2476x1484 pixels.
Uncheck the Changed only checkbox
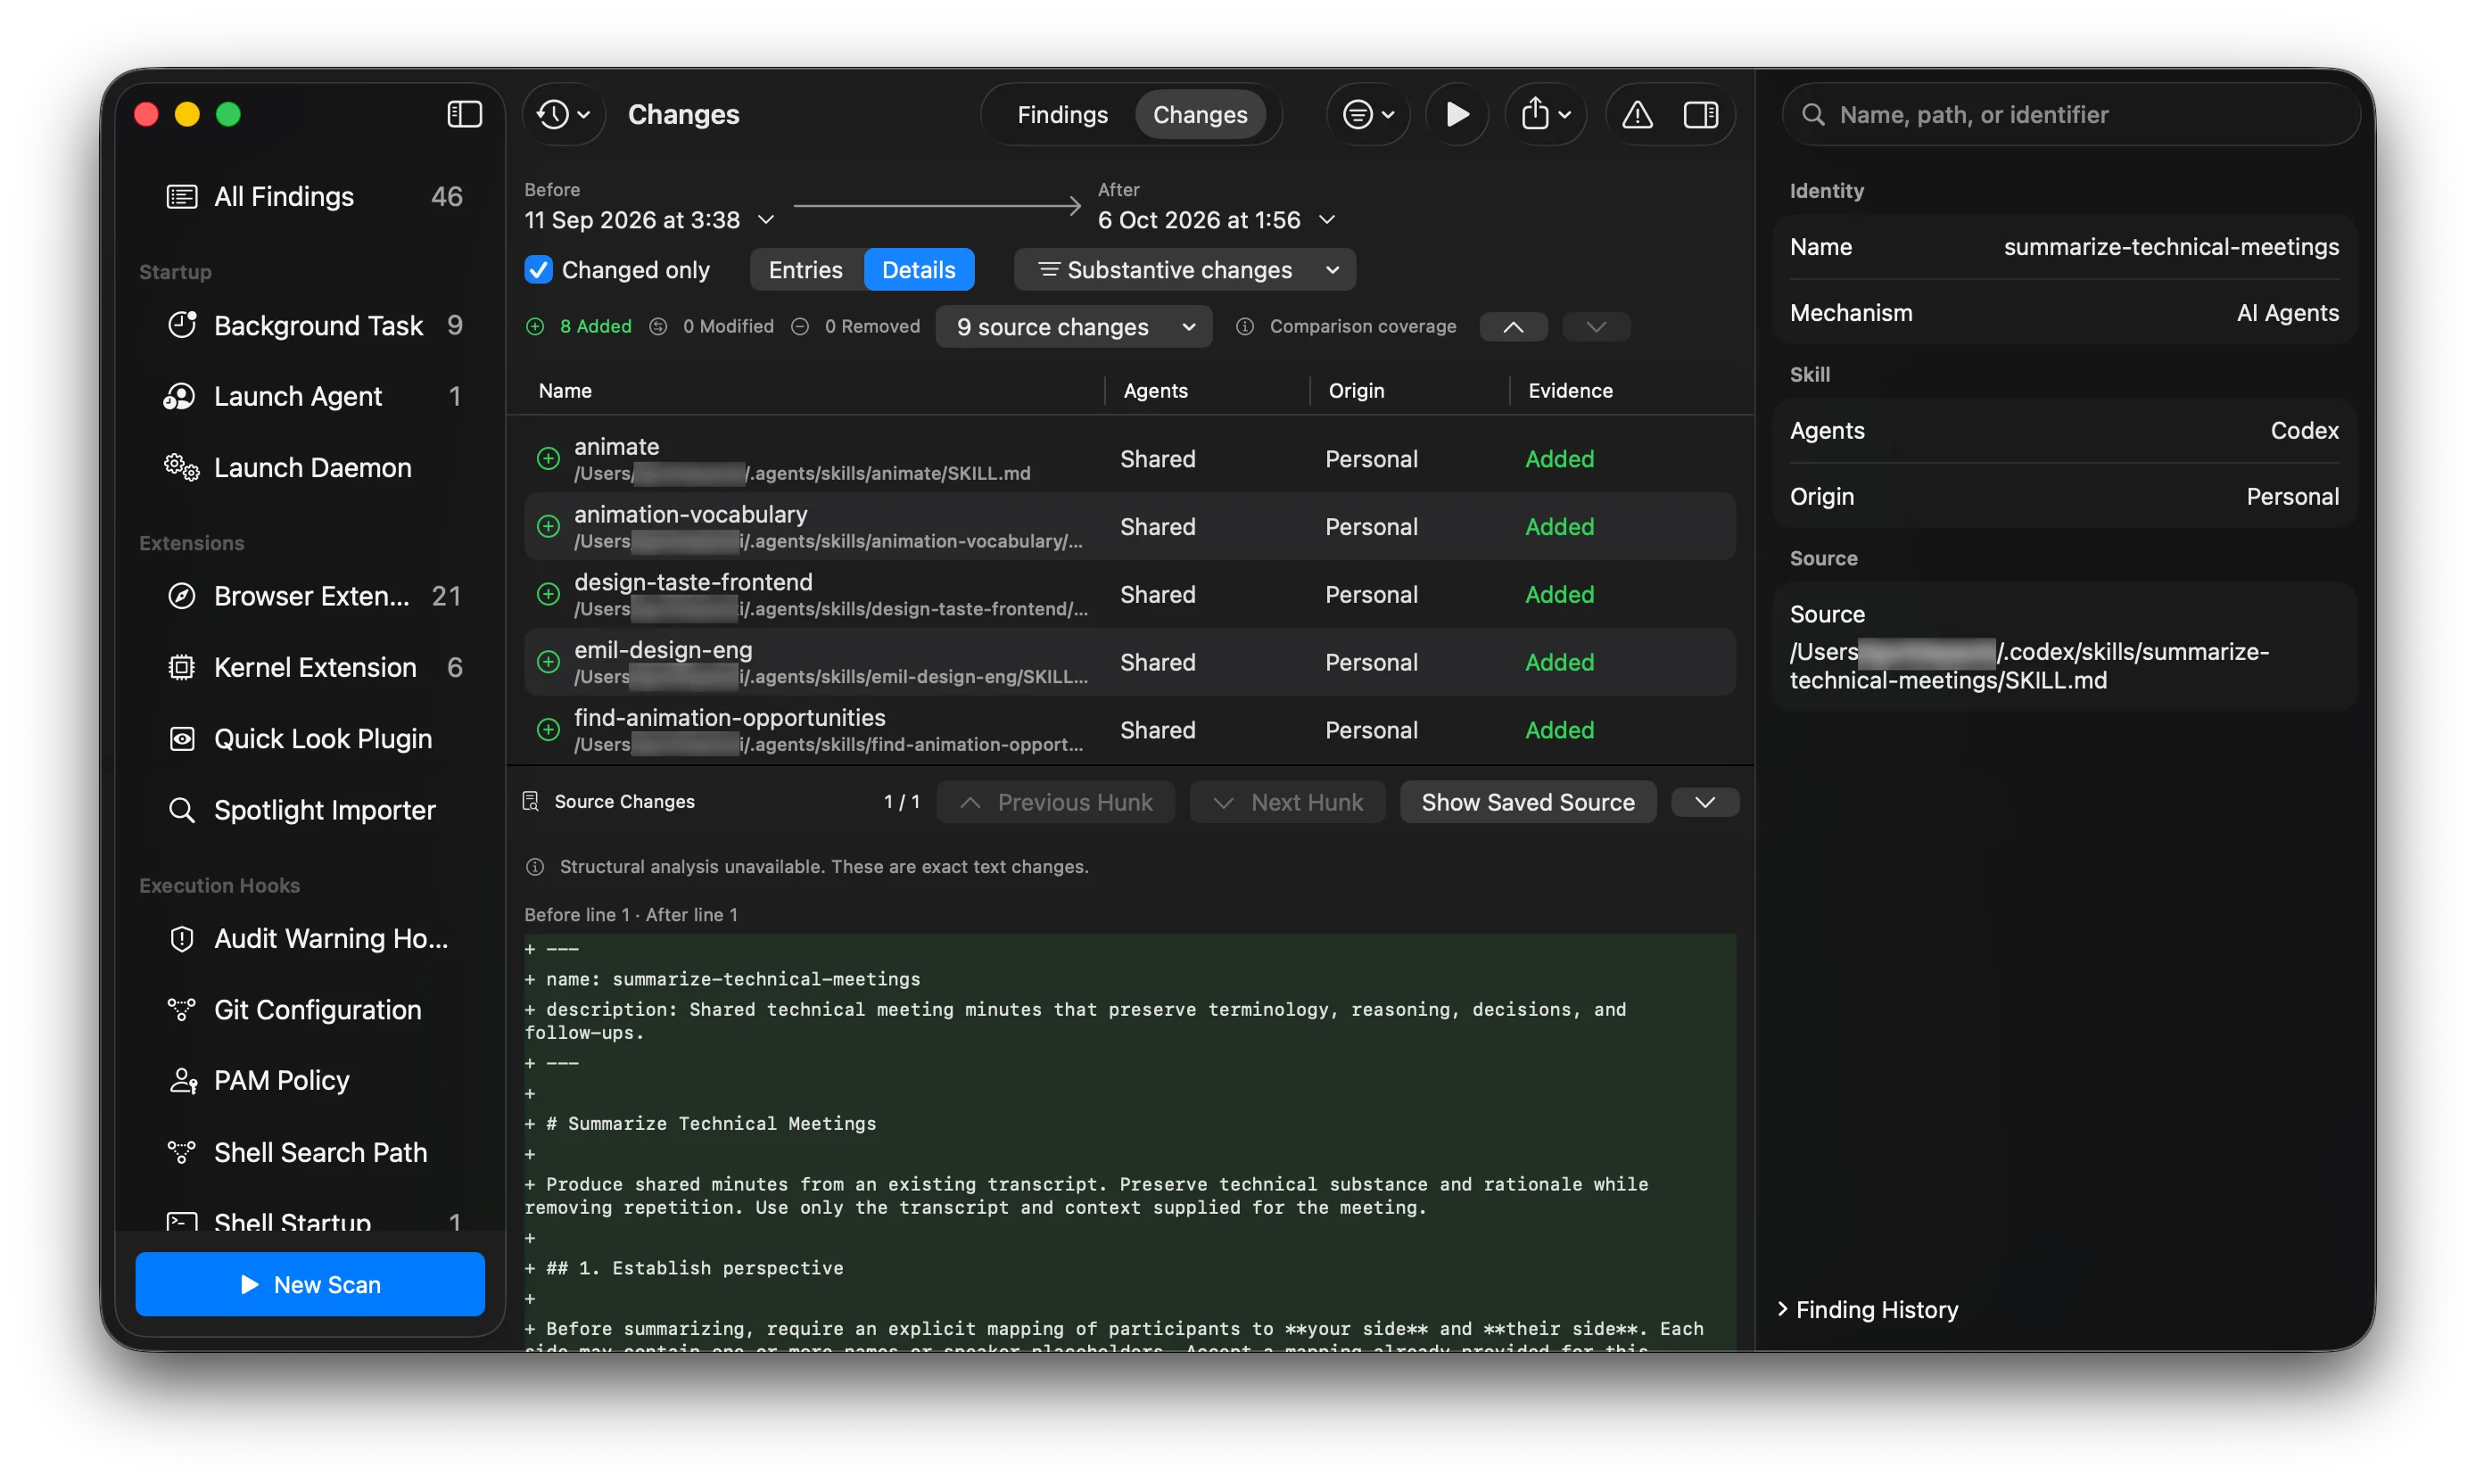[538, 269]
